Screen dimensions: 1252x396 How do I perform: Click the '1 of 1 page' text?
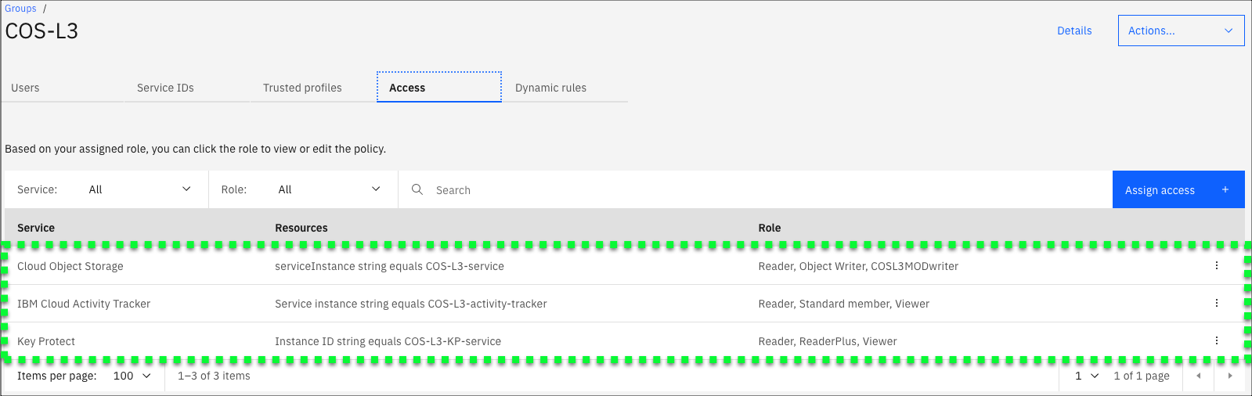click(x=1142, y=376)
